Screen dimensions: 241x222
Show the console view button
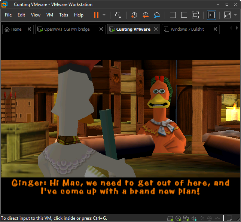coord(211,15)
